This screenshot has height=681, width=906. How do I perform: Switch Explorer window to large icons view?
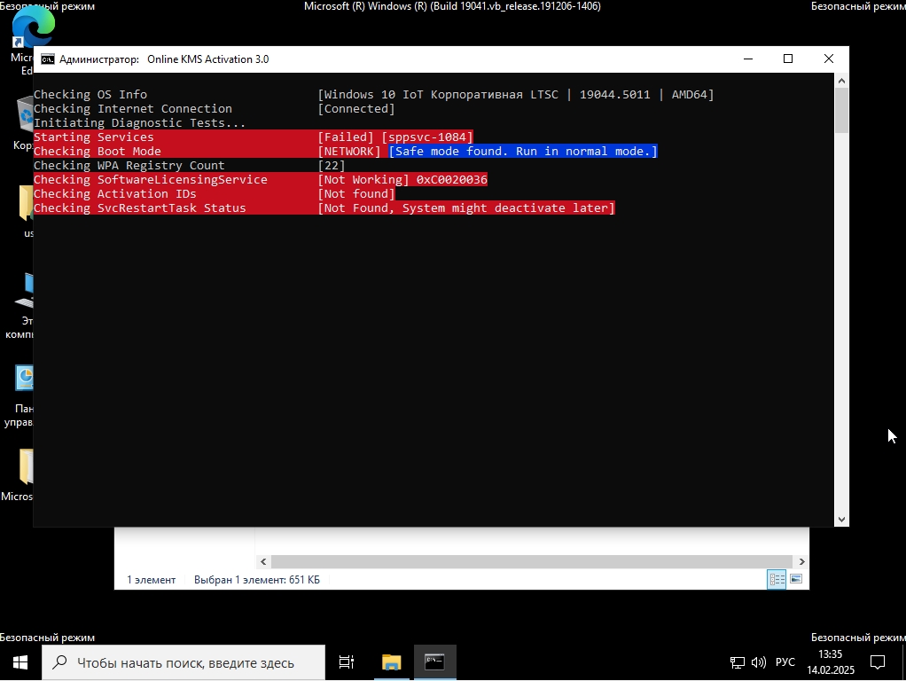(x=796, y=579)
